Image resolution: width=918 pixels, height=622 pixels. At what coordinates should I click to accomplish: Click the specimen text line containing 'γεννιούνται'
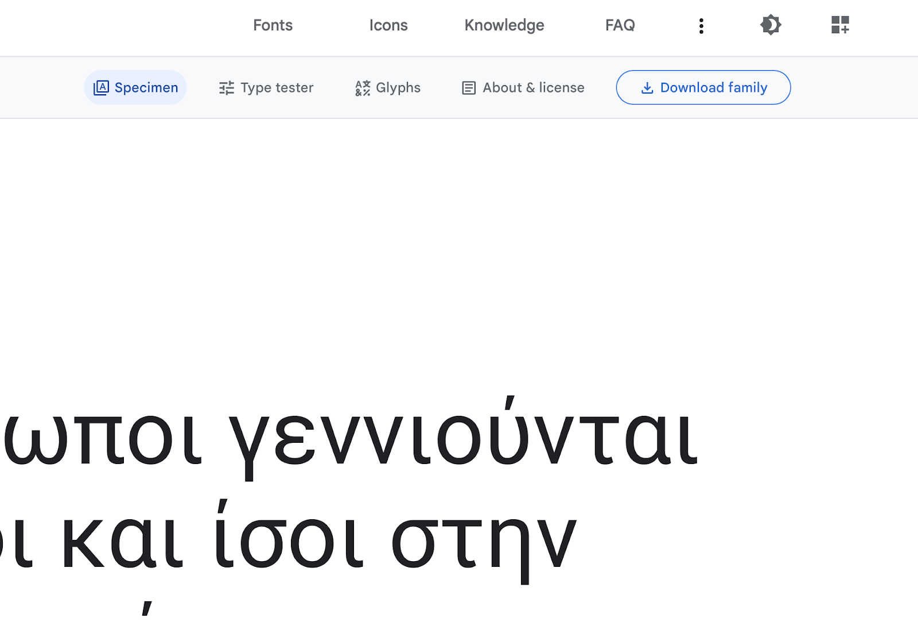[x=350, y=438]
